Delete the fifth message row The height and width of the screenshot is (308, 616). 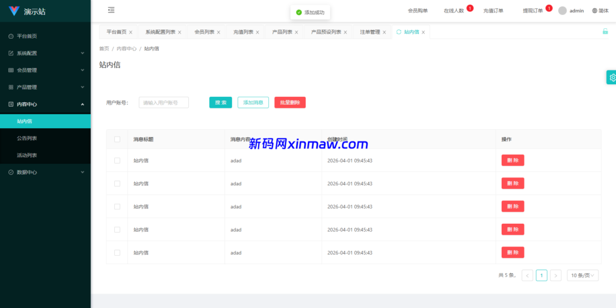[x=513, y=253]
